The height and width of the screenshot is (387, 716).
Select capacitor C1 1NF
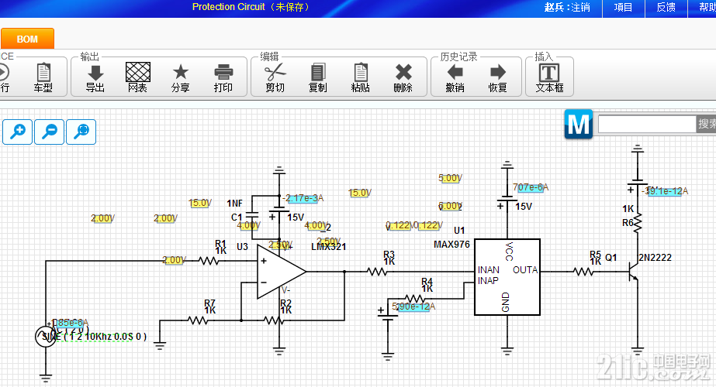click(x=252, y=215)
